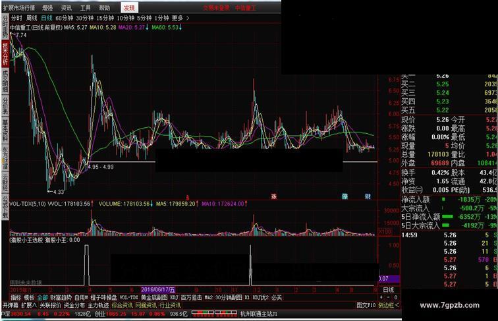Click the zoom-out minus button
Screen dimensions: 498x321
click(388, 297)
